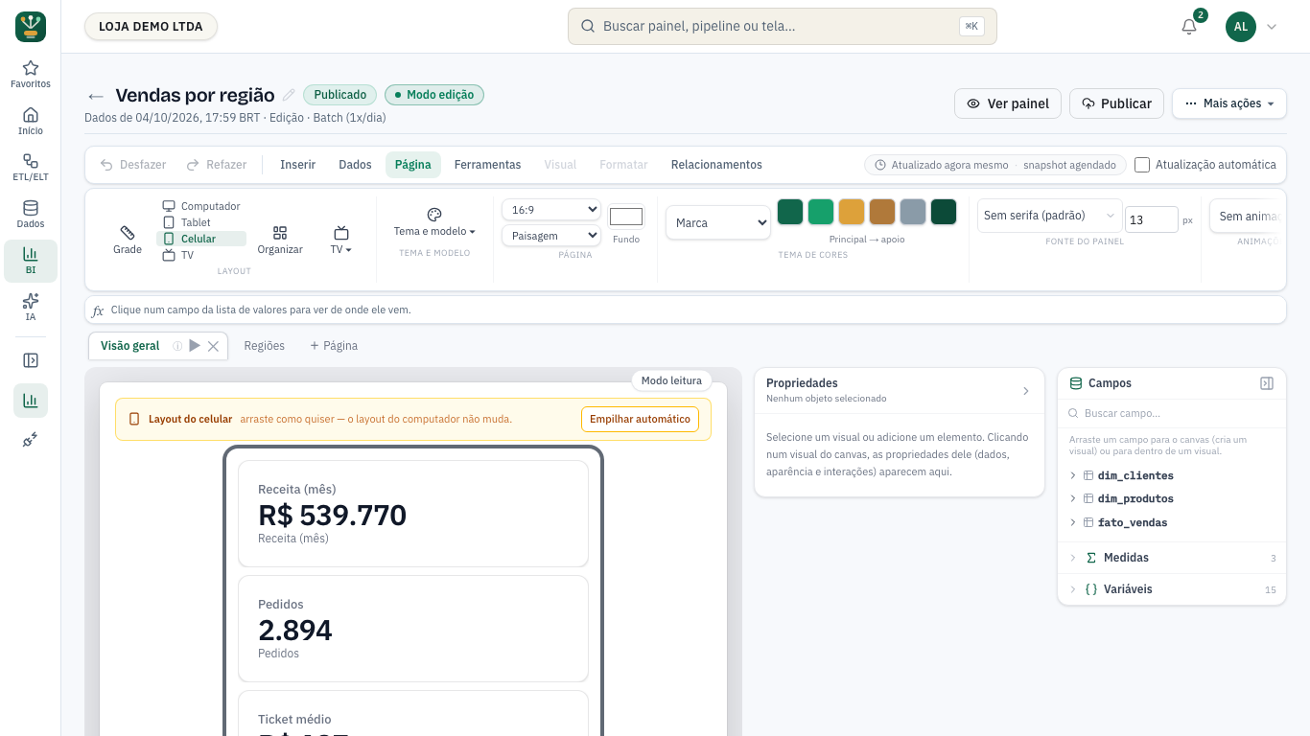Open the 16:9 aspect ratio dropdown

pos(551,210)
